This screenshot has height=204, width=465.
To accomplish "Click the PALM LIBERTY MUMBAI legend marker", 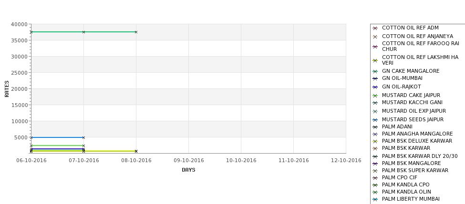I will click(x=375, y=200).
